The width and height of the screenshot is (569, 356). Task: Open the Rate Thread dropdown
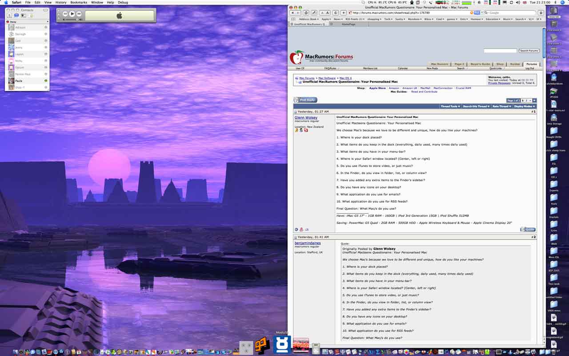tap(501, 106)
